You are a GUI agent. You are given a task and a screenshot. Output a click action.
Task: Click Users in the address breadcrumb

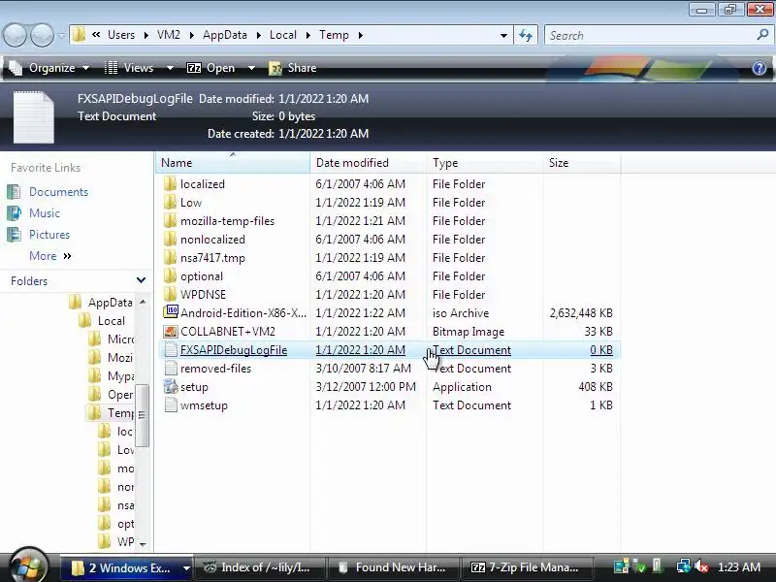[121, 35]
